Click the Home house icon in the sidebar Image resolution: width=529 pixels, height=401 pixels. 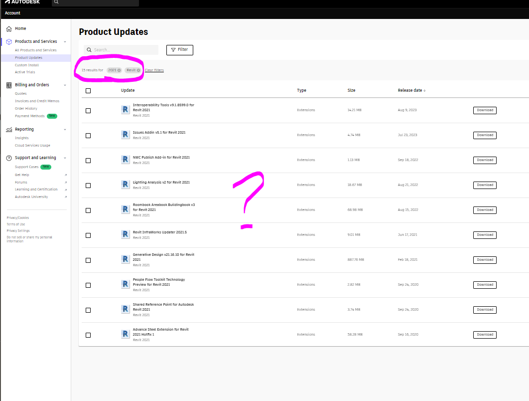pyautogui.click(x=9, y=29)
